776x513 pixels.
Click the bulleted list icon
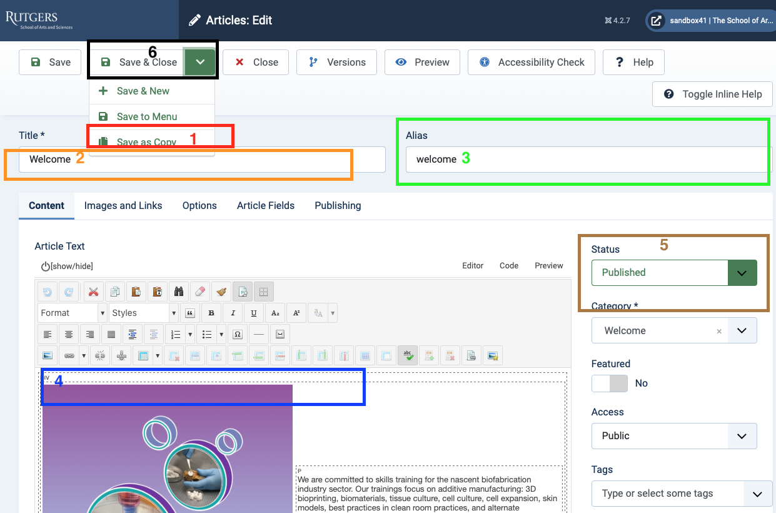[207, 334]
